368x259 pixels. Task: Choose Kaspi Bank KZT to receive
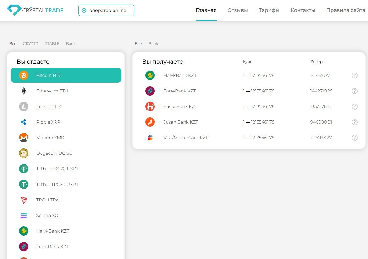(249, 106)
